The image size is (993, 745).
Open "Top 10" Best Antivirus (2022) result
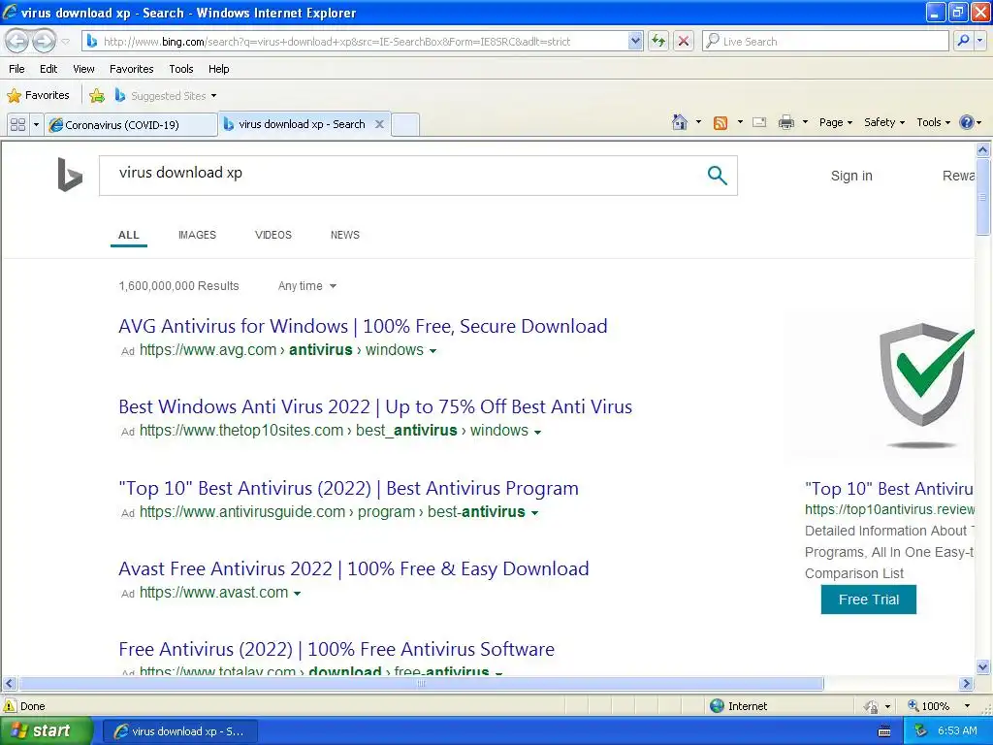coord(348,489)
